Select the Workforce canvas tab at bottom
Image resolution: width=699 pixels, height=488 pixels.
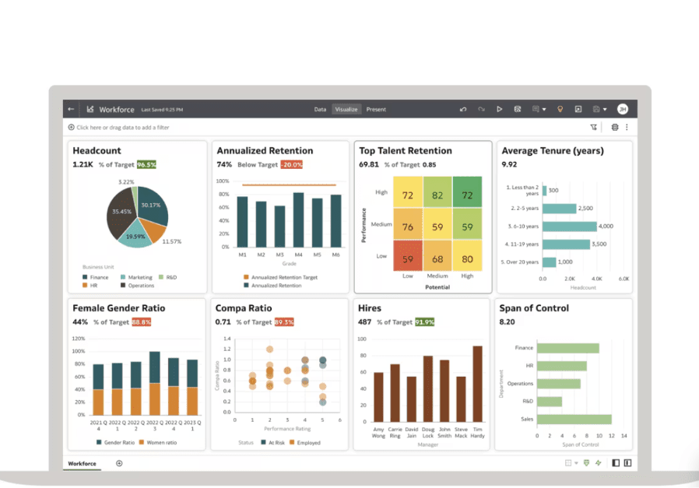click(82, 464)
